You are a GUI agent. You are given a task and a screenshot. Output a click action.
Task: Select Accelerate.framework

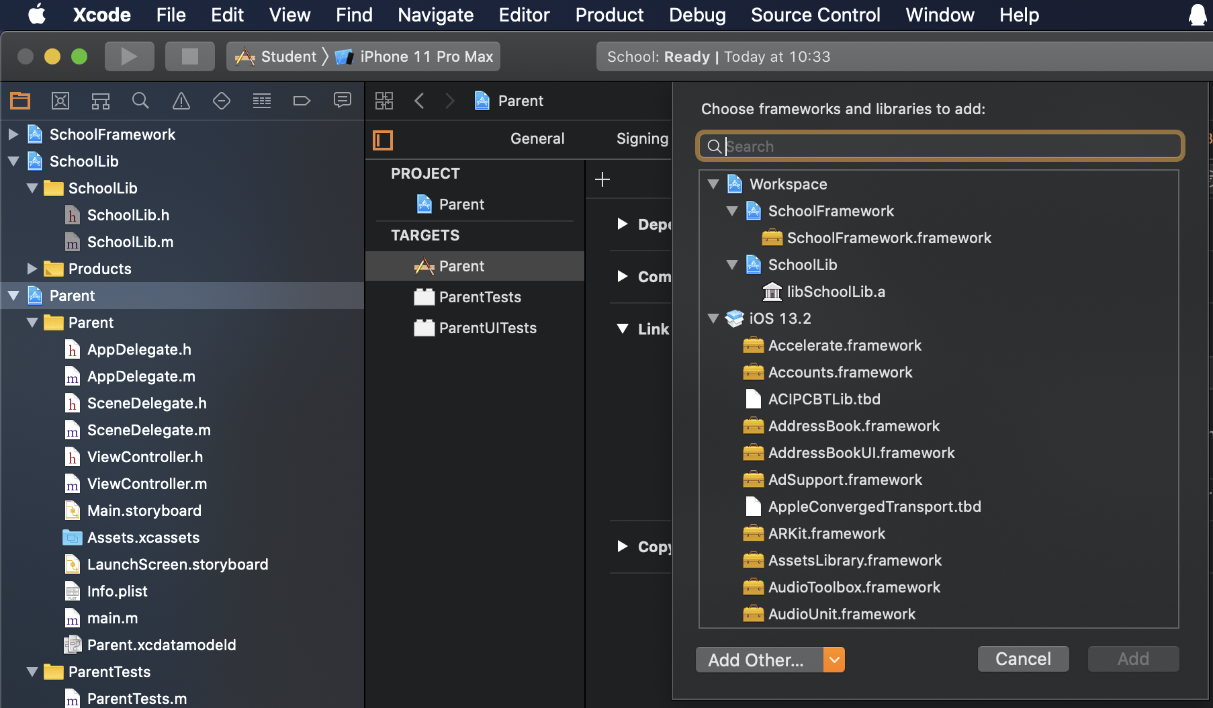[845, 345]
